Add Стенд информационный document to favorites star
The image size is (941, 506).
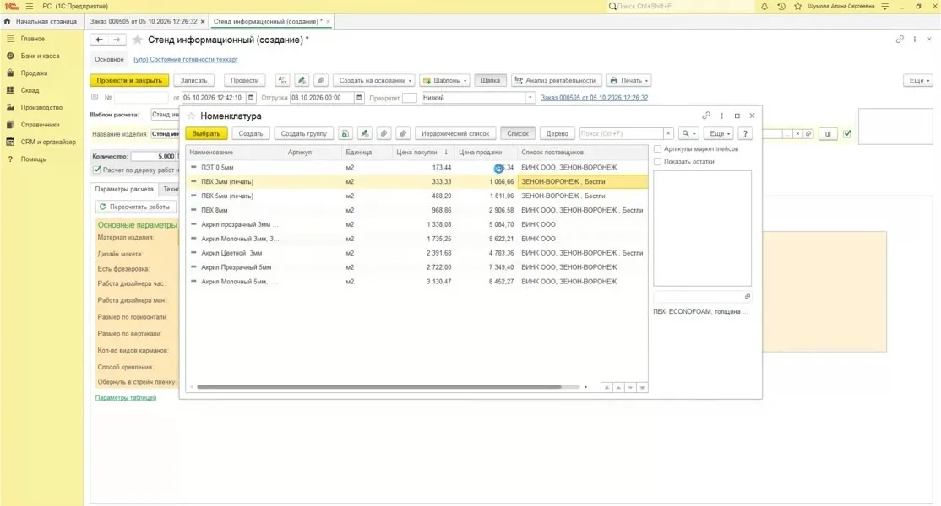[x=138, y=40]
